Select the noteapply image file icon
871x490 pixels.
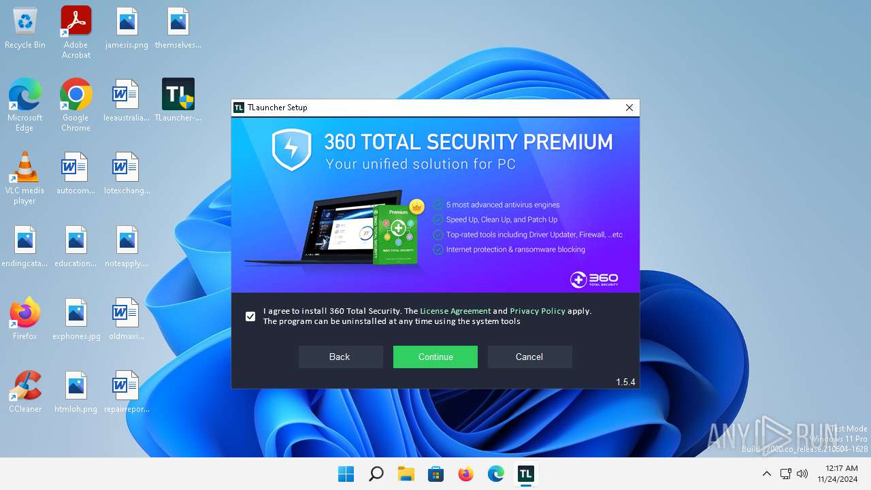coord(127,247)
